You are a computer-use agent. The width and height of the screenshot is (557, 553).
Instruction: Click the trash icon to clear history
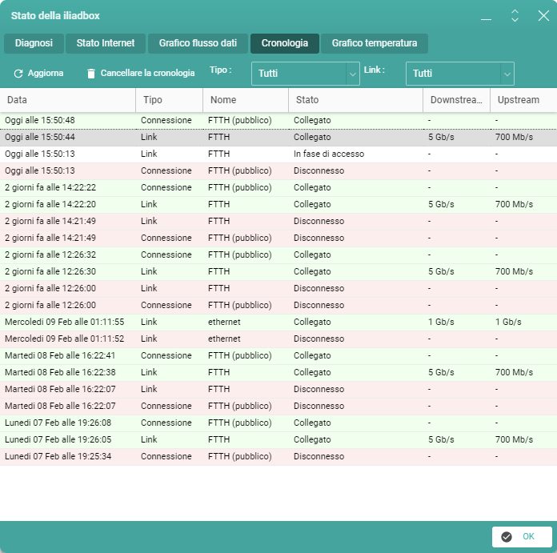[91, 74]
